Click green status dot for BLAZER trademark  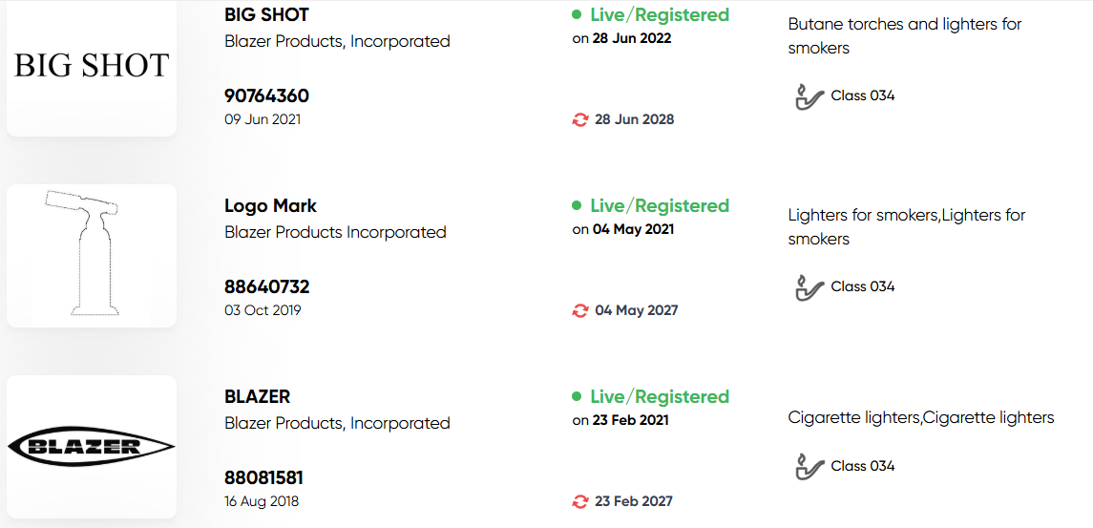click(x=577, y=397)
